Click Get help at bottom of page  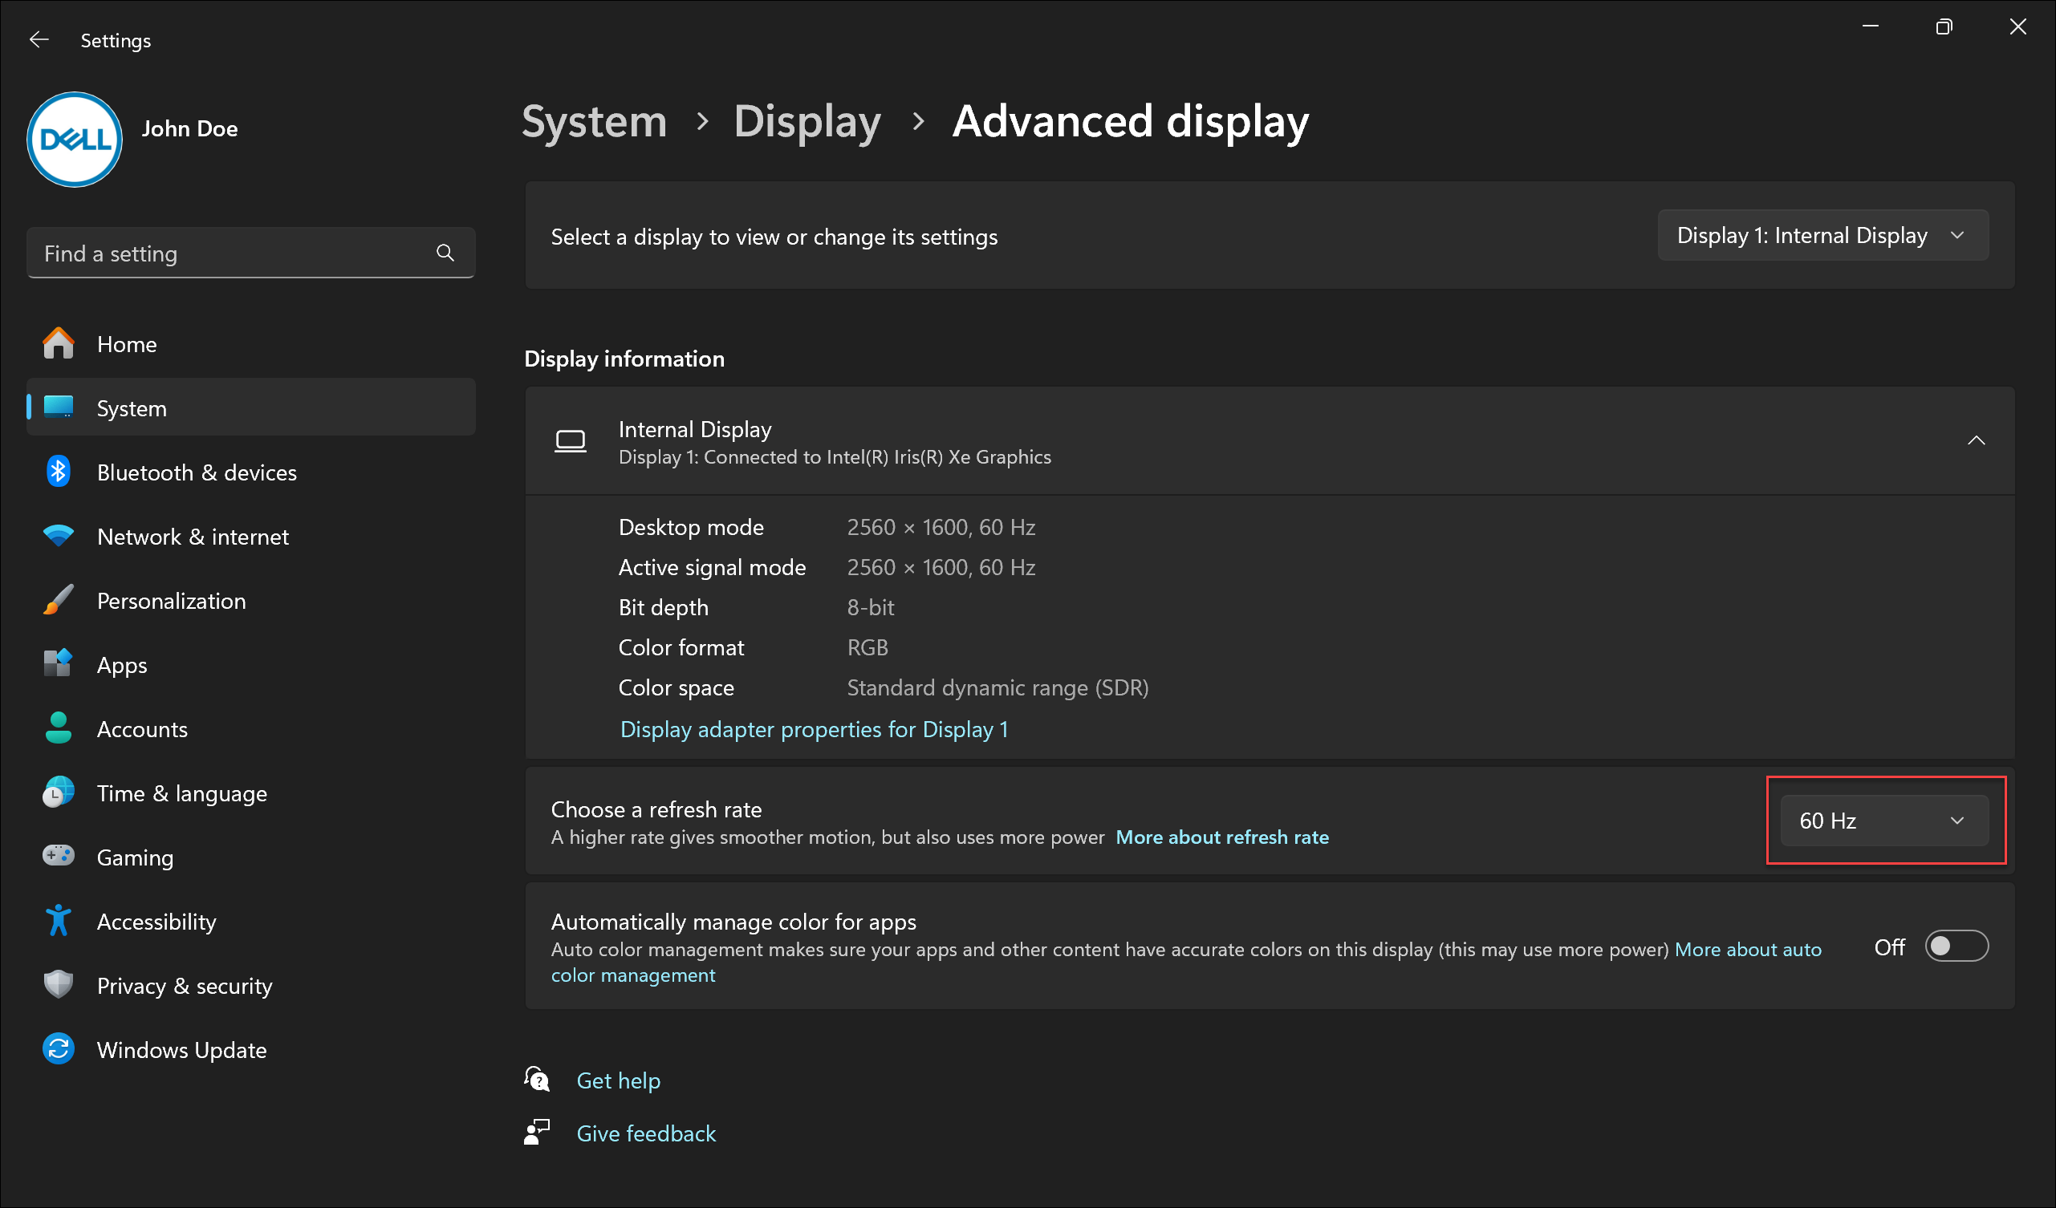617,1080
